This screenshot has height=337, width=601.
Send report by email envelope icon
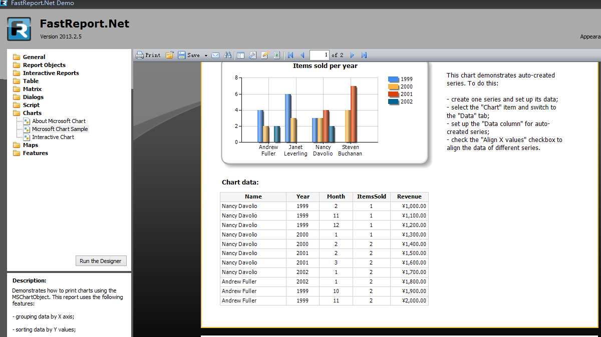click(215, 55)
